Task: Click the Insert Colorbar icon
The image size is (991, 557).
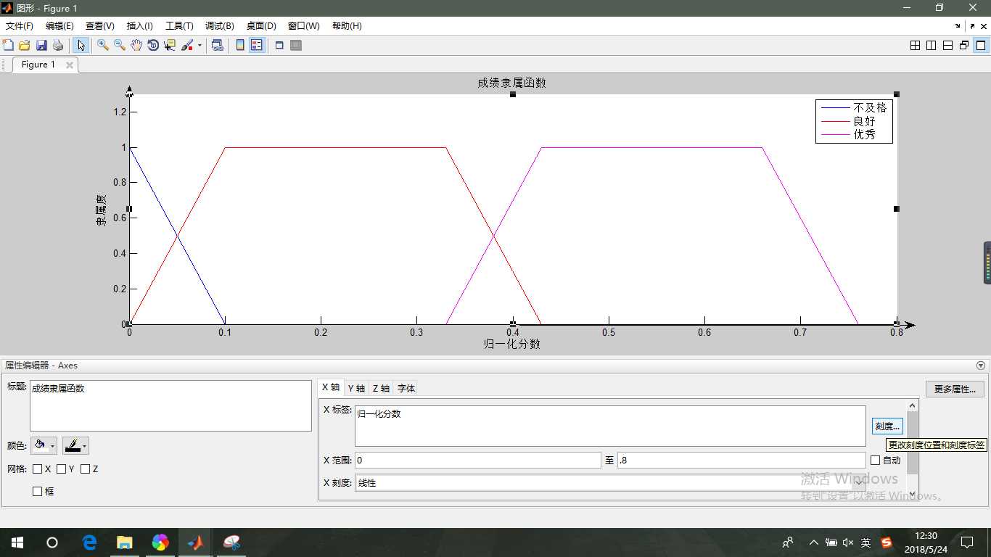Action: pyautogui.click(x=240, y=45)
